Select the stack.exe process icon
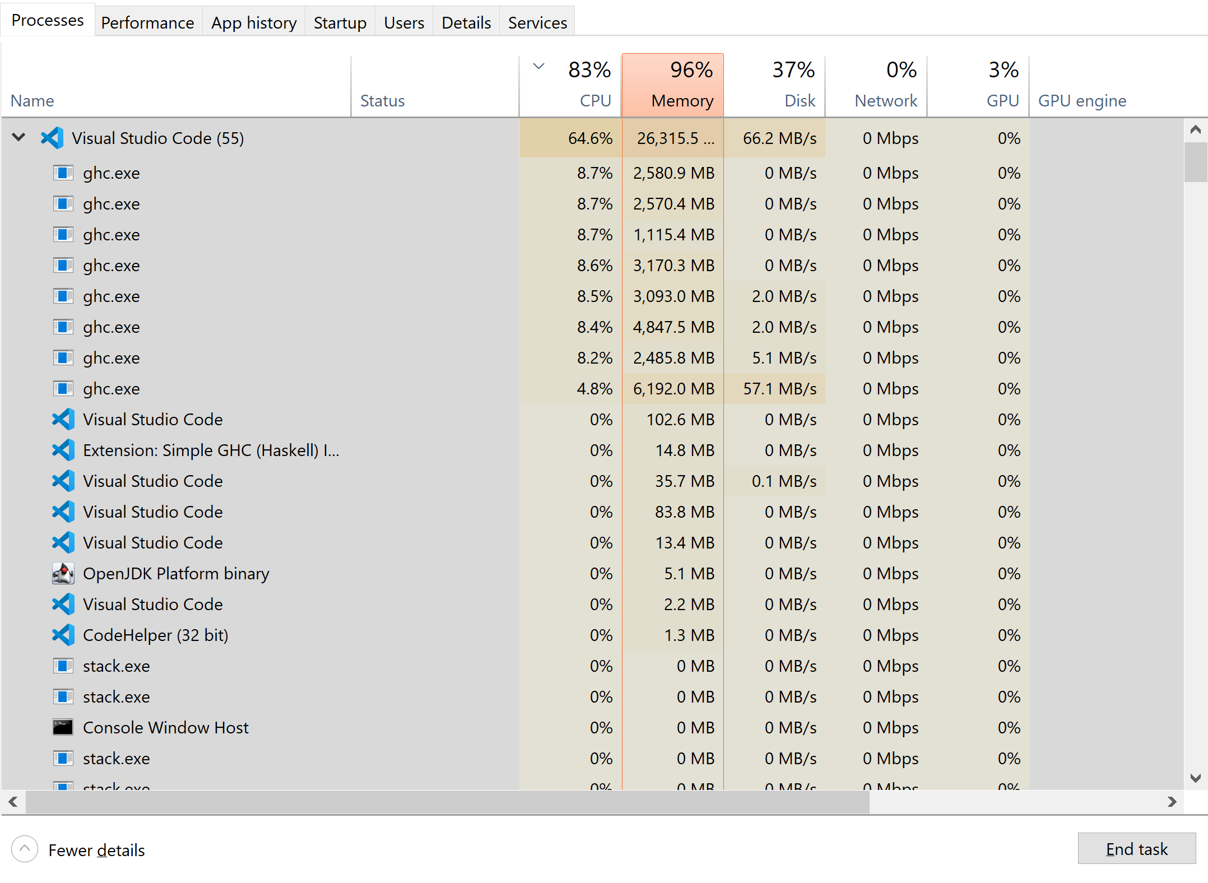This screenshot has width=1208, height=883. tap(63, 666)
